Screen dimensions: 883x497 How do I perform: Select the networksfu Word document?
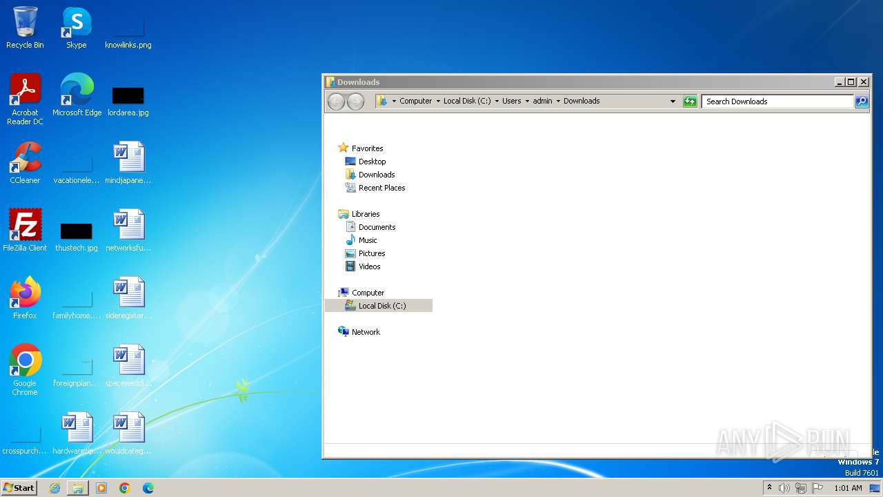click(128, 231)
